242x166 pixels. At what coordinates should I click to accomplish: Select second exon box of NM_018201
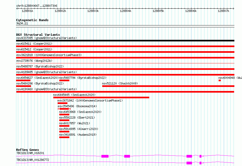click(x=127, y=156)
